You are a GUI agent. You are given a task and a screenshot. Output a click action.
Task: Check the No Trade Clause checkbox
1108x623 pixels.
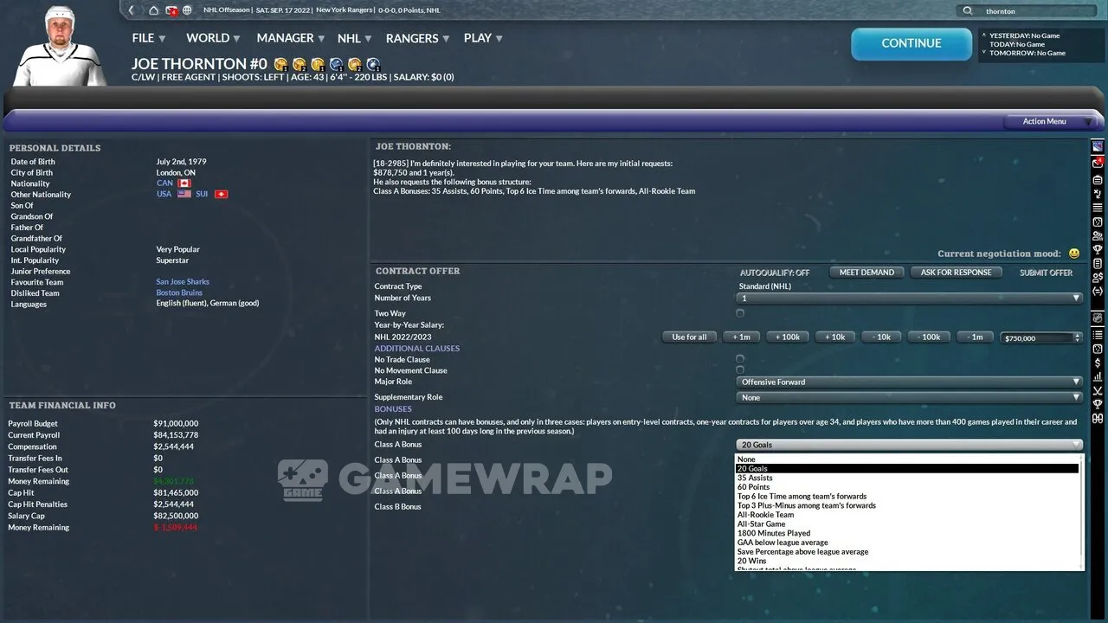740,359
